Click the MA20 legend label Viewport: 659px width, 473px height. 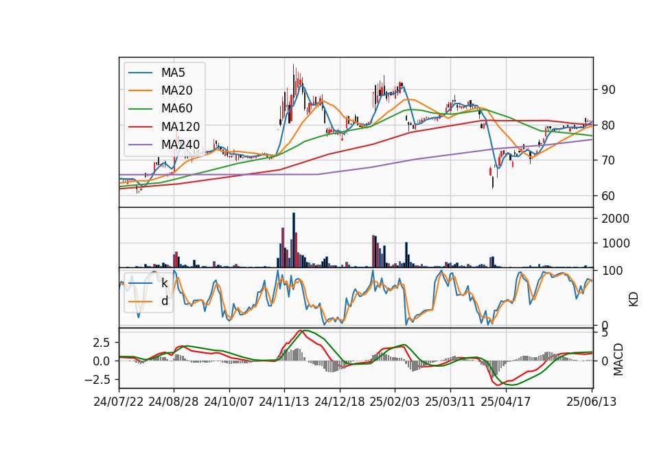click(177, 90)
